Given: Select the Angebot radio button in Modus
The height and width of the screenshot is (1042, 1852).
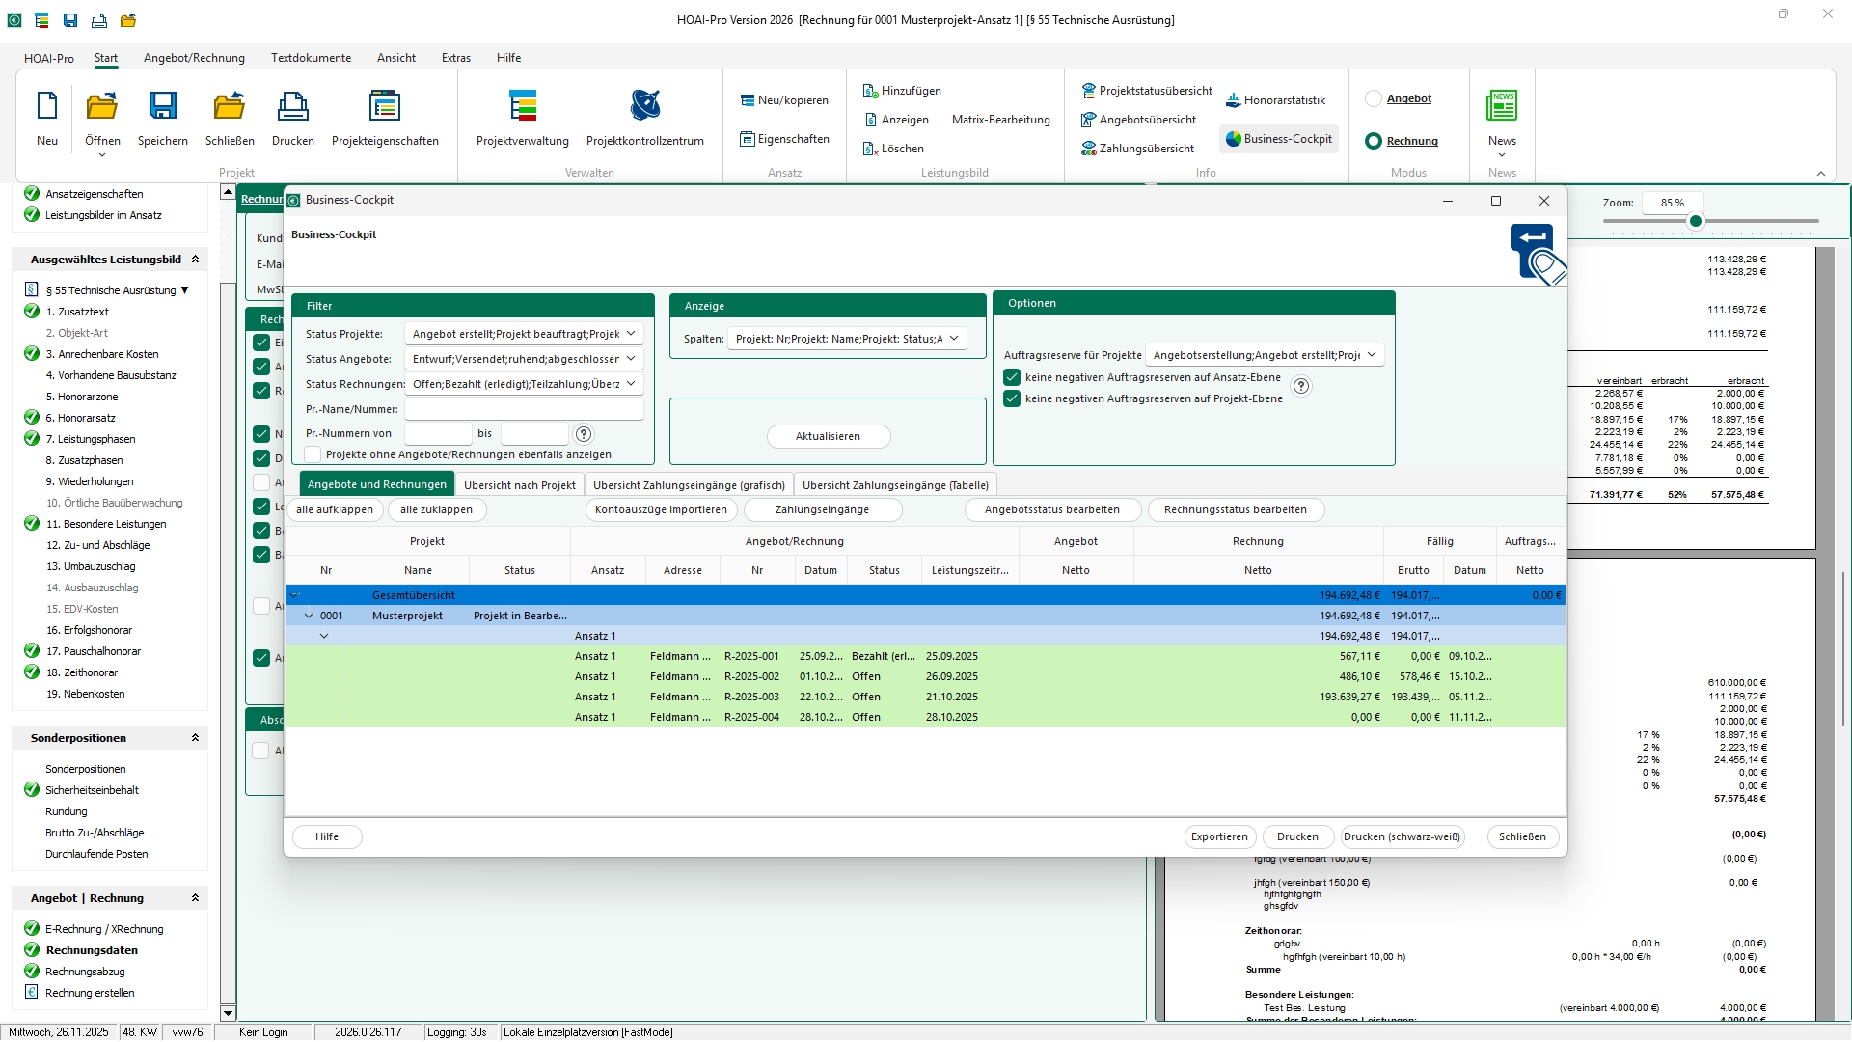Looking at the screenshot, I should (x=1374, y=98).
